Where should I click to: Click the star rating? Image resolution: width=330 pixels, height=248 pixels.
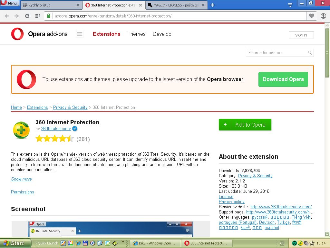pos(55,139)
